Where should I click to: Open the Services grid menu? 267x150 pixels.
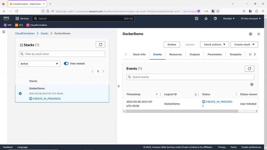click(x=22, y=18)
